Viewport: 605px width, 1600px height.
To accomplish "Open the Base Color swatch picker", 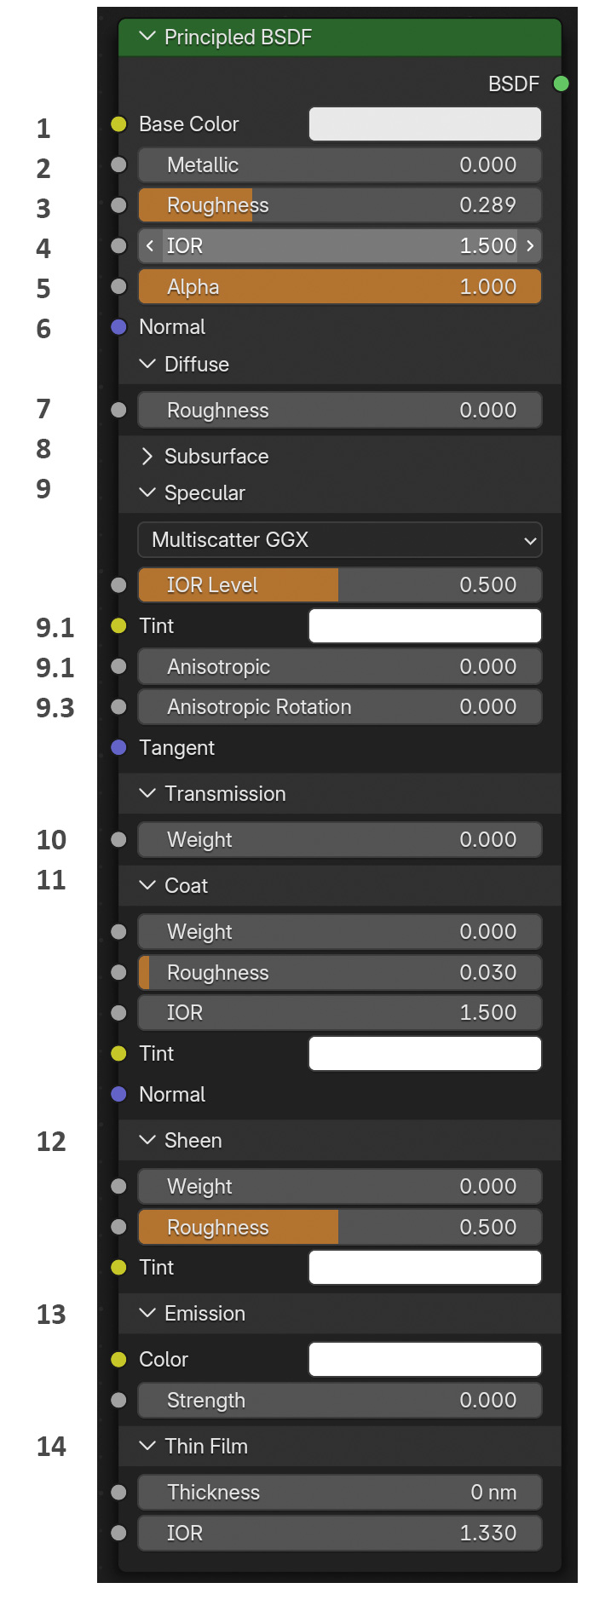I will click(x=425, y=124).
